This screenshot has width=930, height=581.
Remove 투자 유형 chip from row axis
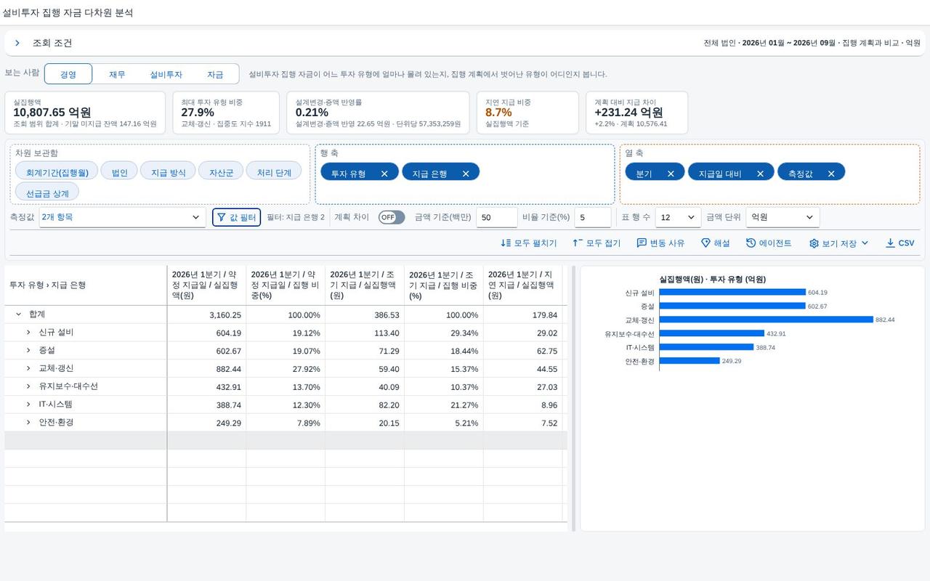(384, 174)
